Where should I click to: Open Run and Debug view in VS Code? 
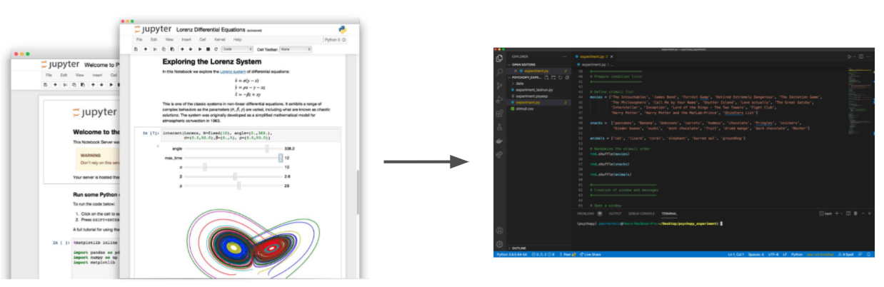click(499, 99)
